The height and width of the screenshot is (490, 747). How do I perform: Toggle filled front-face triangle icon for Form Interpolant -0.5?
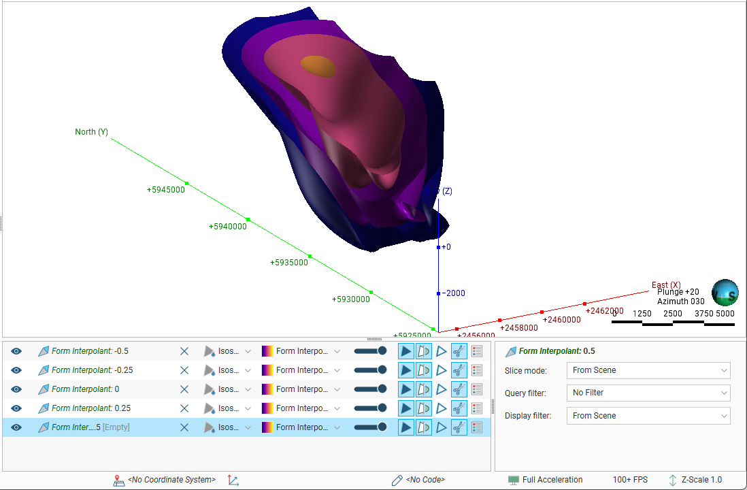pyautogui.click(x=405, y=351)
